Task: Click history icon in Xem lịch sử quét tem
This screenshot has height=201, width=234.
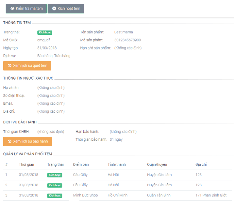Action: click(x=9, y=66)
